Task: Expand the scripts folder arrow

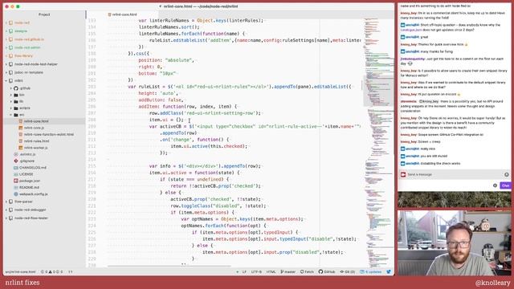Action: (x=10, y=108)
